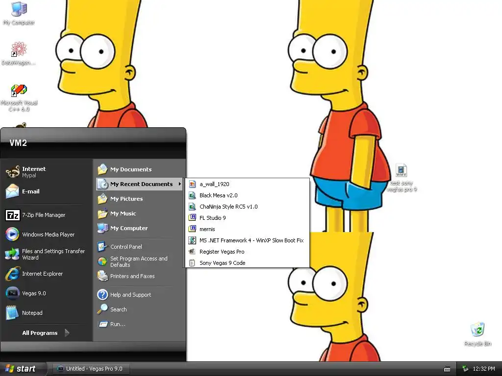Open My Computer desktop icon
Image resolution: width=502 pixels, height=376 pixels.
(19, 13)
